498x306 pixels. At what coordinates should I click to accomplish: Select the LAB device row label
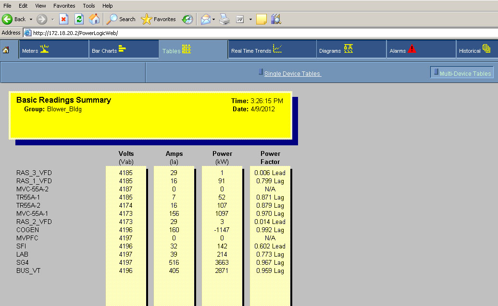[x=22, y=254]
